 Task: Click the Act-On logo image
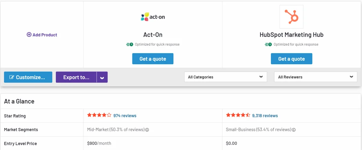[x=153, y=17]
